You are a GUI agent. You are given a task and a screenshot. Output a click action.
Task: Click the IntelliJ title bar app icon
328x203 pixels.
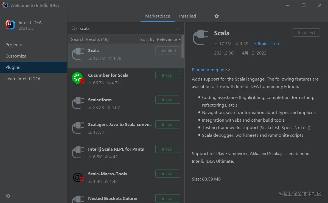[x=5, y=5]
